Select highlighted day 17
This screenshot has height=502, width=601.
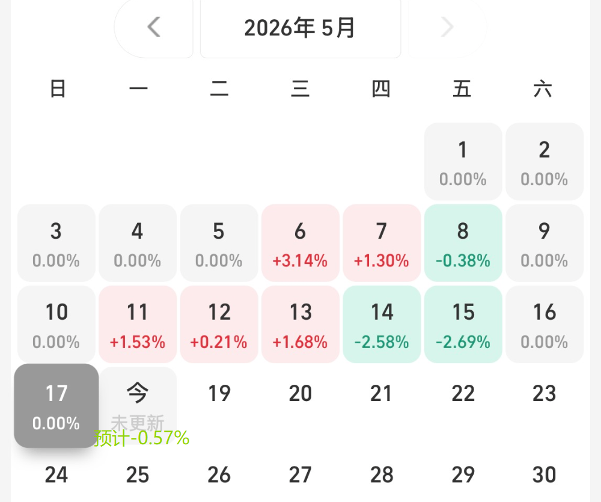pos(56,406)
